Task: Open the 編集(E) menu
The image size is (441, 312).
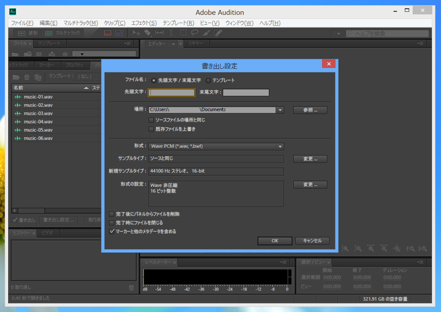Action: (49, 23)
